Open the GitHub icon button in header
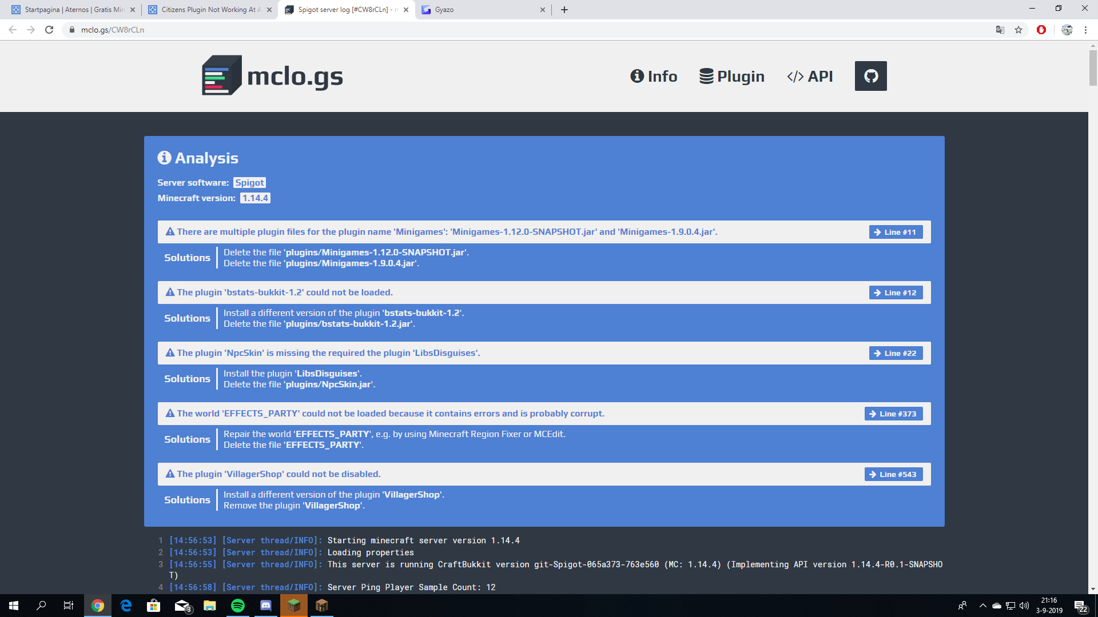Viewport: 1098px width, 617px height. pos(870,76)
